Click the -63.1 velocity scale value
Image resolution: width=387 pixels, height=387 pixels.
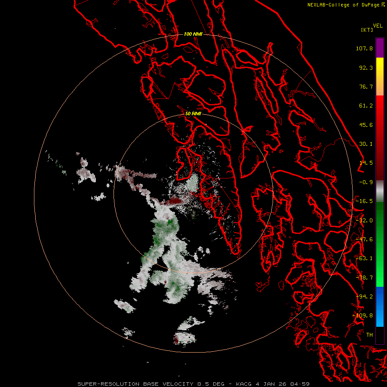coord(364,258)
